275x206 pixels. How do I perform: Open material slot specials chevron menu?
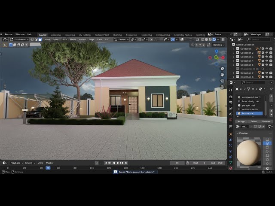pyautogui.click(x=271, y=106)
